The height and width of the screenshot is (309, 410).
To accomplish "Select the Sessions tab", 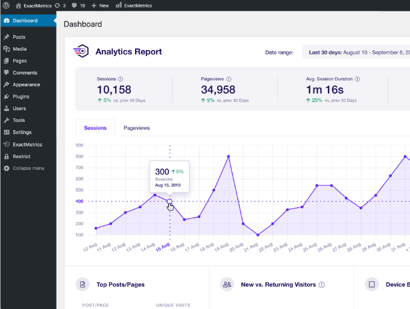I will [x=95, y=128].
